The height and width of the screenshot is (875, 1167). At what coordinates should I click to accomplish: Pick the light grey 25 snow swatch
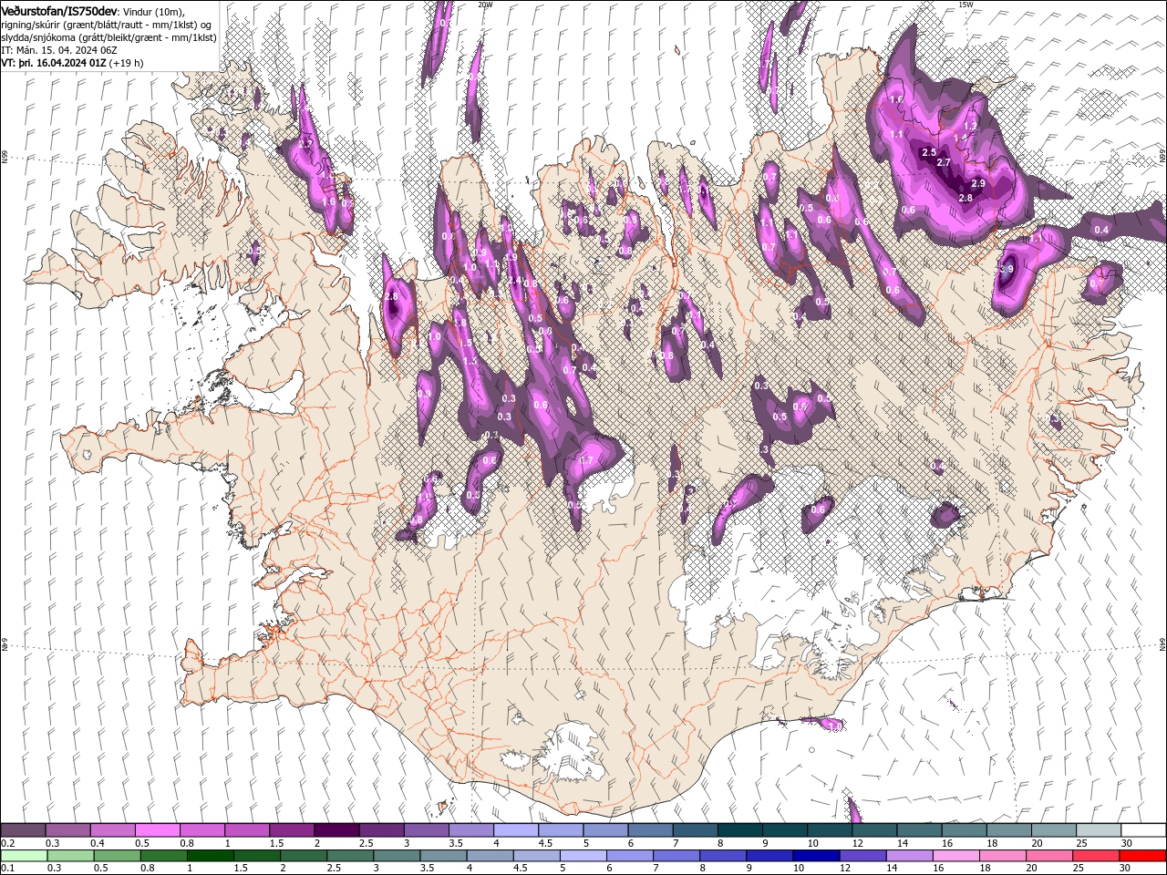point(1099,830)
